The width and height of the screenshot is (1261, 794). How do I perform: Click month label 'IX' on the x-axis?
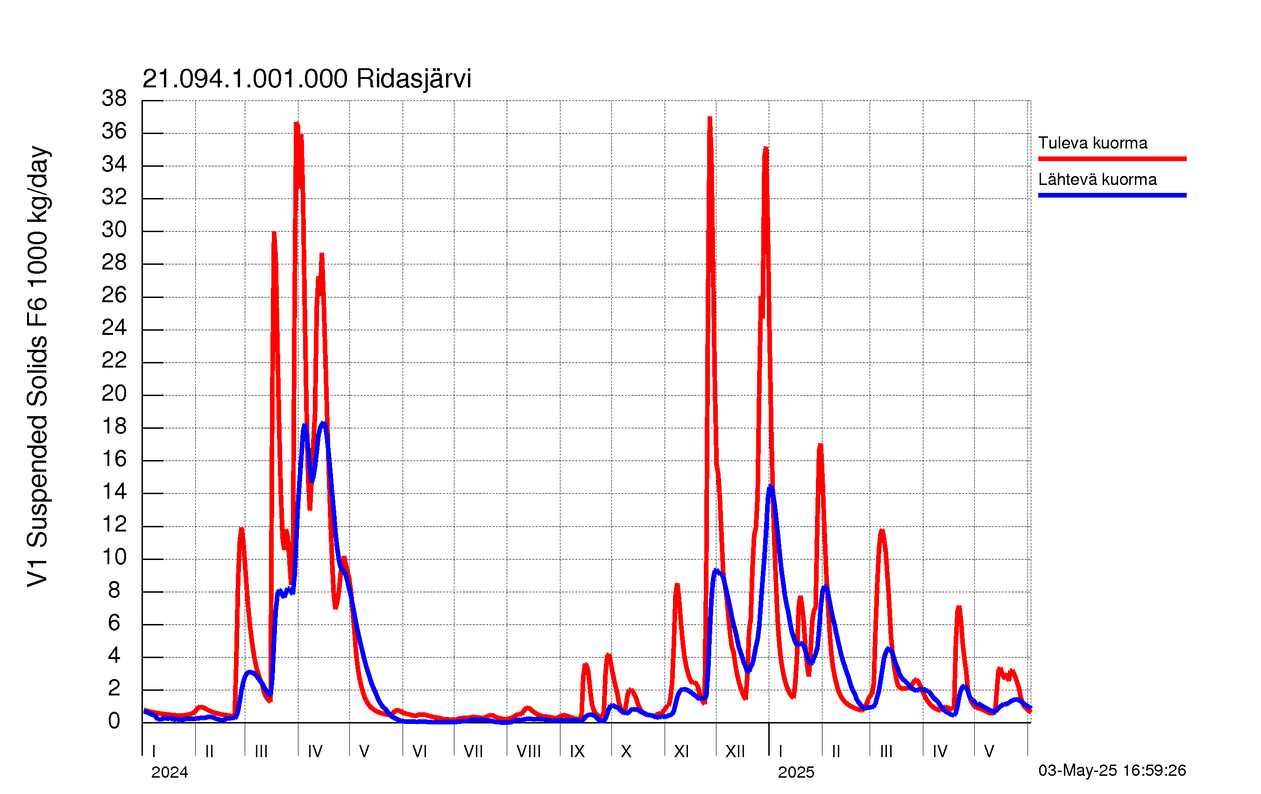pyautogui.click(x=577, y=751)
